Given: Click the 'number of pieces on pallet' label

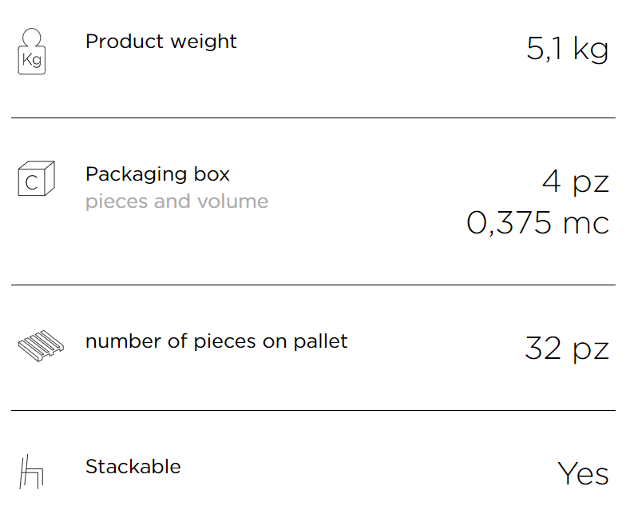Looking at the screenshot, I should 216,342.
